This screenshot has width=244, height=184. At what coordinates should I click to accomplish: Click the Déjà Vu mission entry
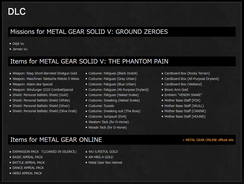coord(18,44)
